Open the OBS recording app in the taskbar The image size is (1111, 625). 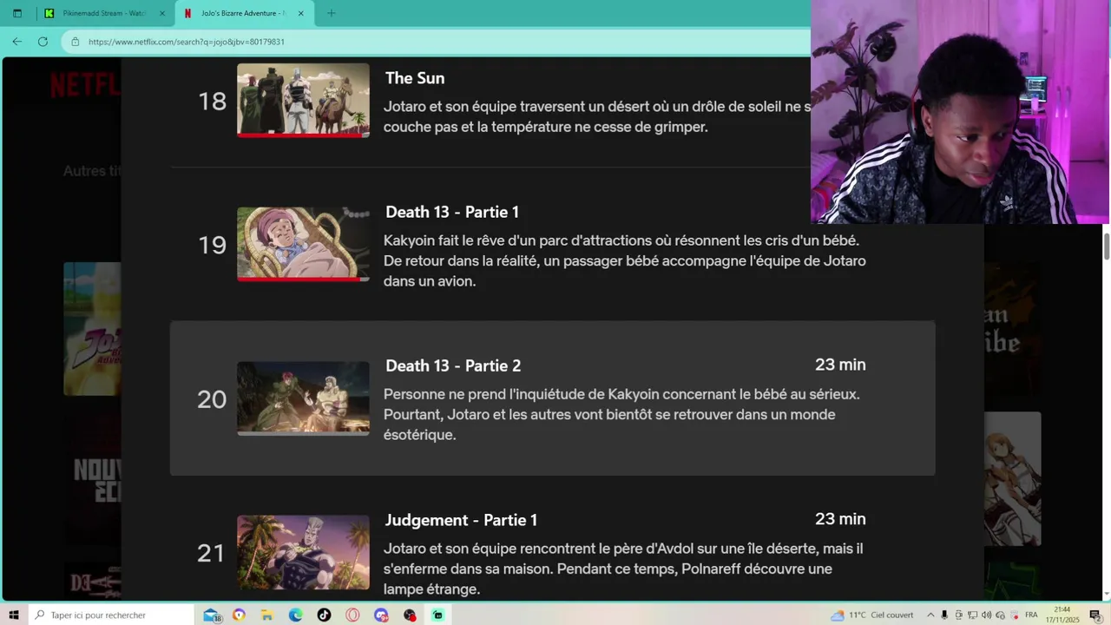[410, 615]
